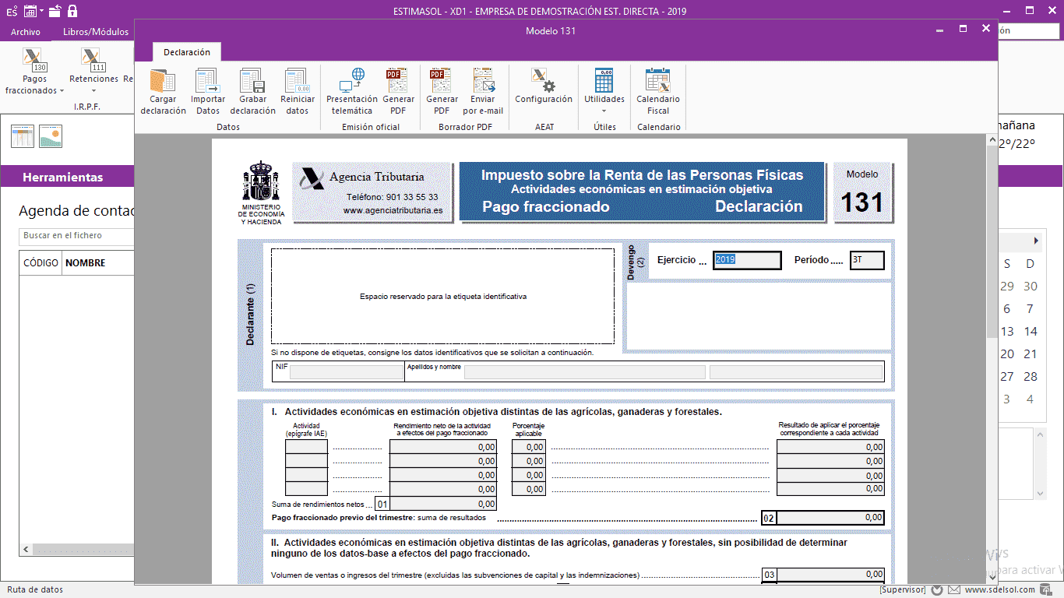Viewport: 1064px width, 598px height.
Task: Open Archivo menu
Action: tap(26, 32)
